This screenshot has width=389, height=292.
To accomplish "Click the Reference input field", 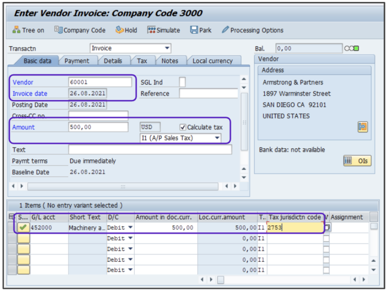I will click(208, 93).
